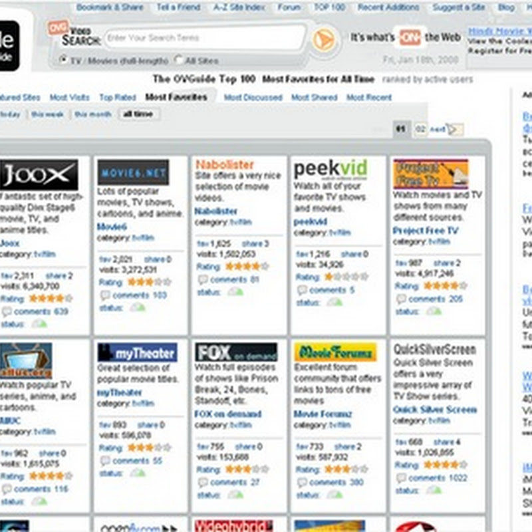Open the Blog link
The image size is (532, 532).
(506, 7)
